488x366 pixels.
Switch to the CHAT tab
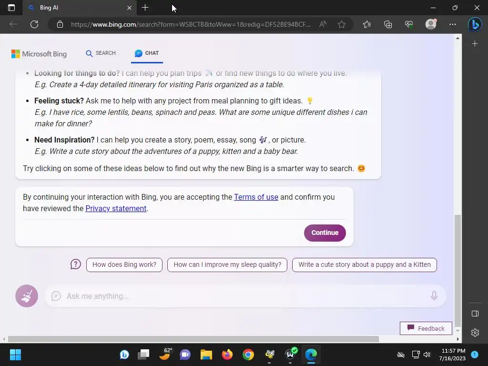coord(147,53)
